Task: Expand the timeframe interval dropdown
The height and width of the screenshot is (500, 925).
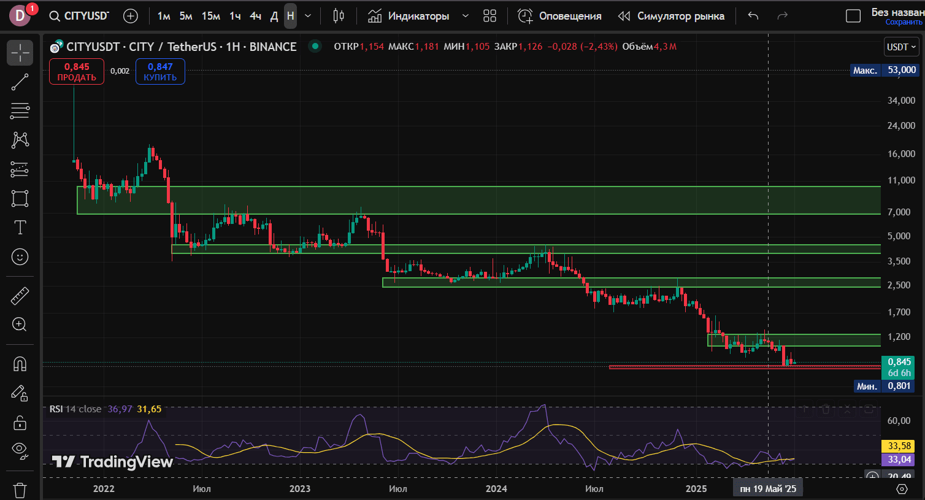Action: click(x=308, y=16)
